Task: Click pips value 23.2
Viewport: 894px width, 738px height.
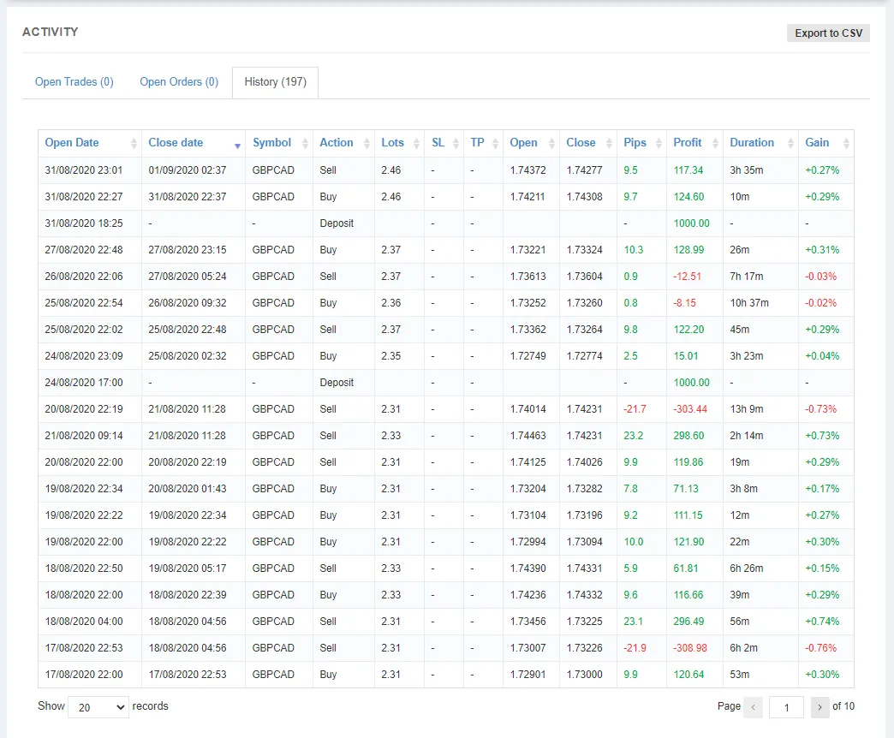Action: pyautogui.click(x=634, y=436)
